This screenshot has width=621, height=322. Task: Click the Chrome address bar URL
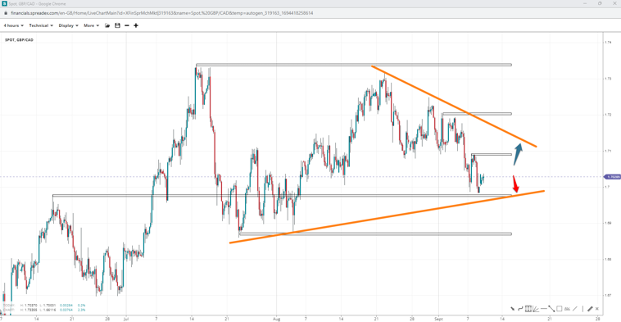coord(162,13)
